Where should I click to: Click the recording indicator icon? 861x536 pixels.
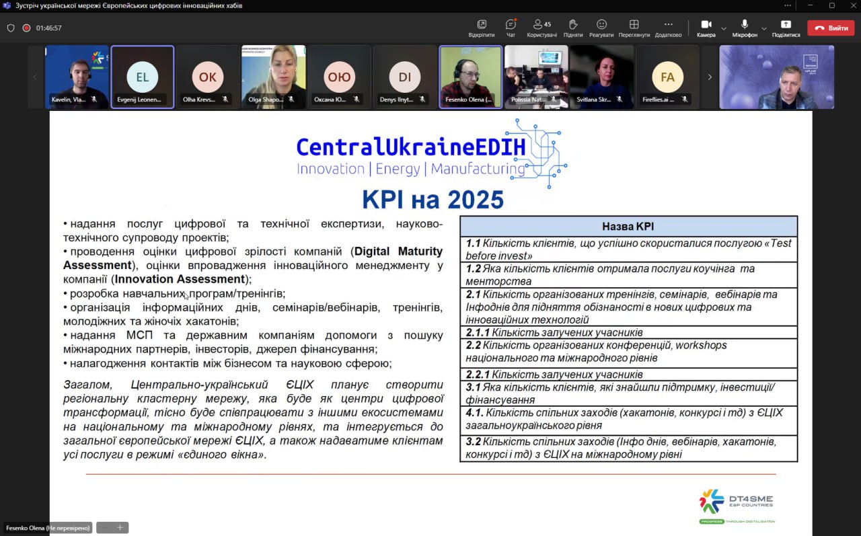(26, 28)
